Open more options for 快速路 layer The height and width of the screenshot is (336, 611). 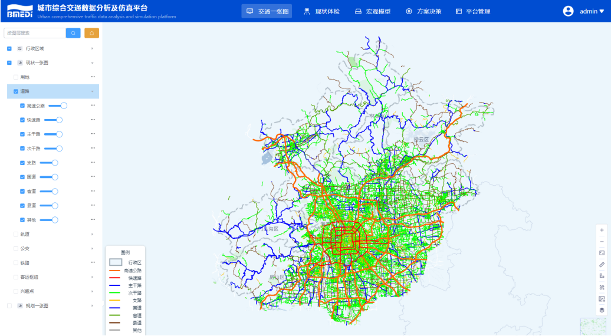[93, 120]
